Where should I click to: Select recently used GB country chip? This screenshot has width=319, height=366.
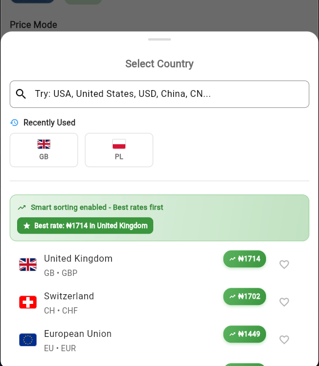click(x=44, y=150)
